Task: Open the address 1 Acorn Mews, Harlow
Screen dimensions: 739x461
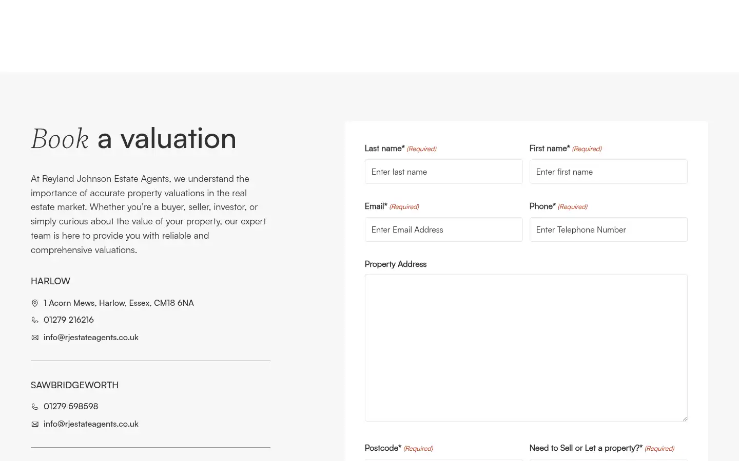Action: [x=119, y=303]
